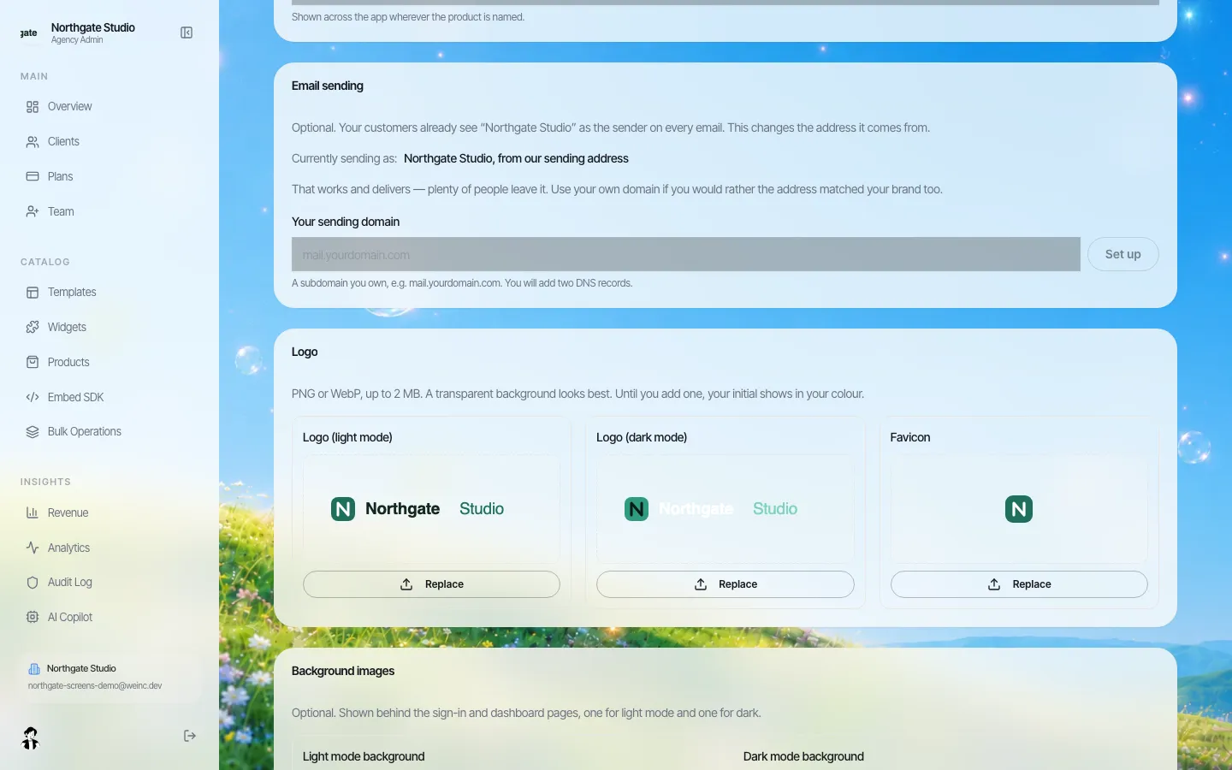Open Overview from its grid icon
The image size is (1232, 770).
tap(33, 107)
